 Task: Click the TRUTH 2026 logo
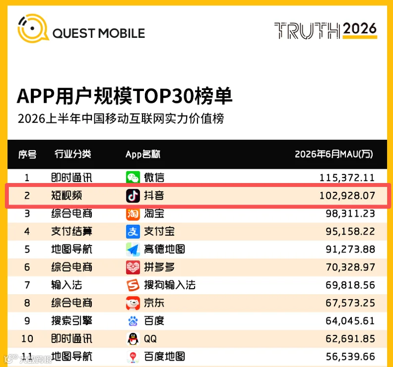pyautogui.click(x=326, y=31)
